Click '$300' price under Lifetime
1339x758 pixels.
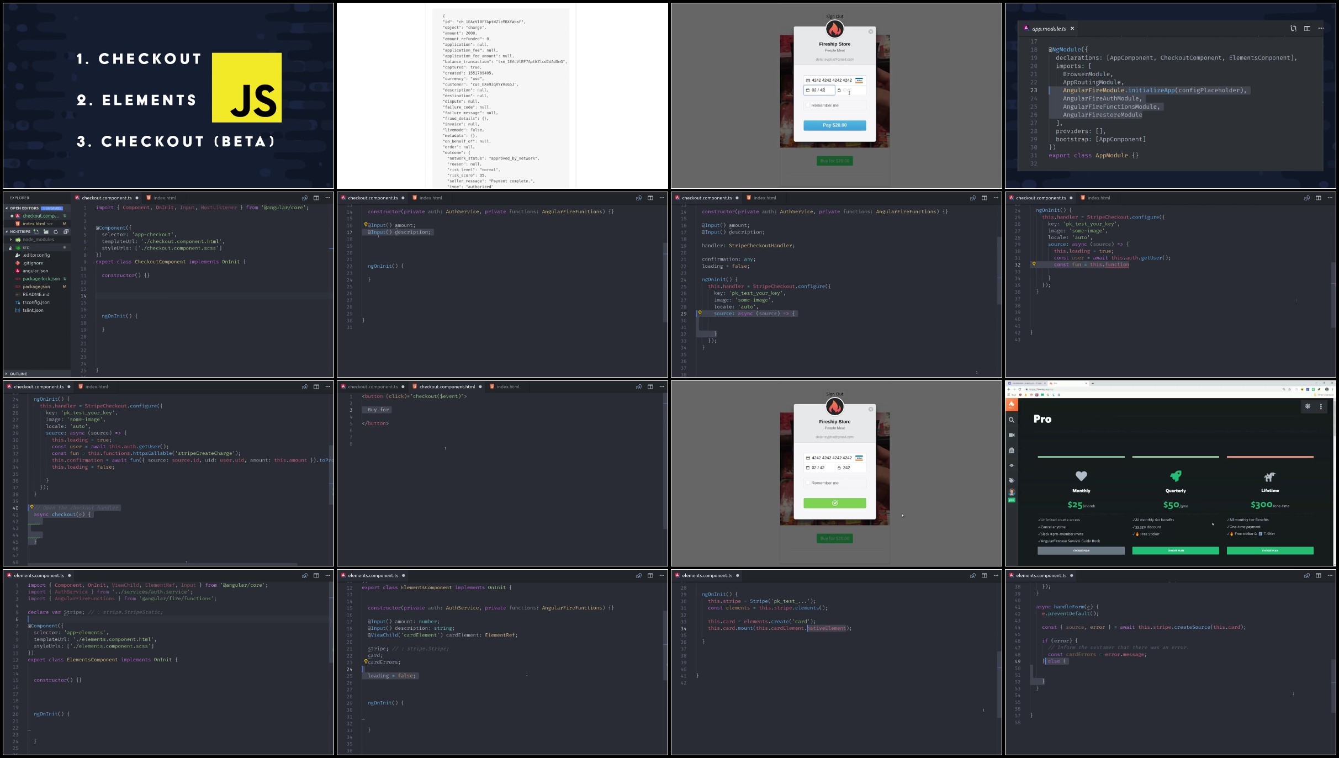coord(1261,505)
